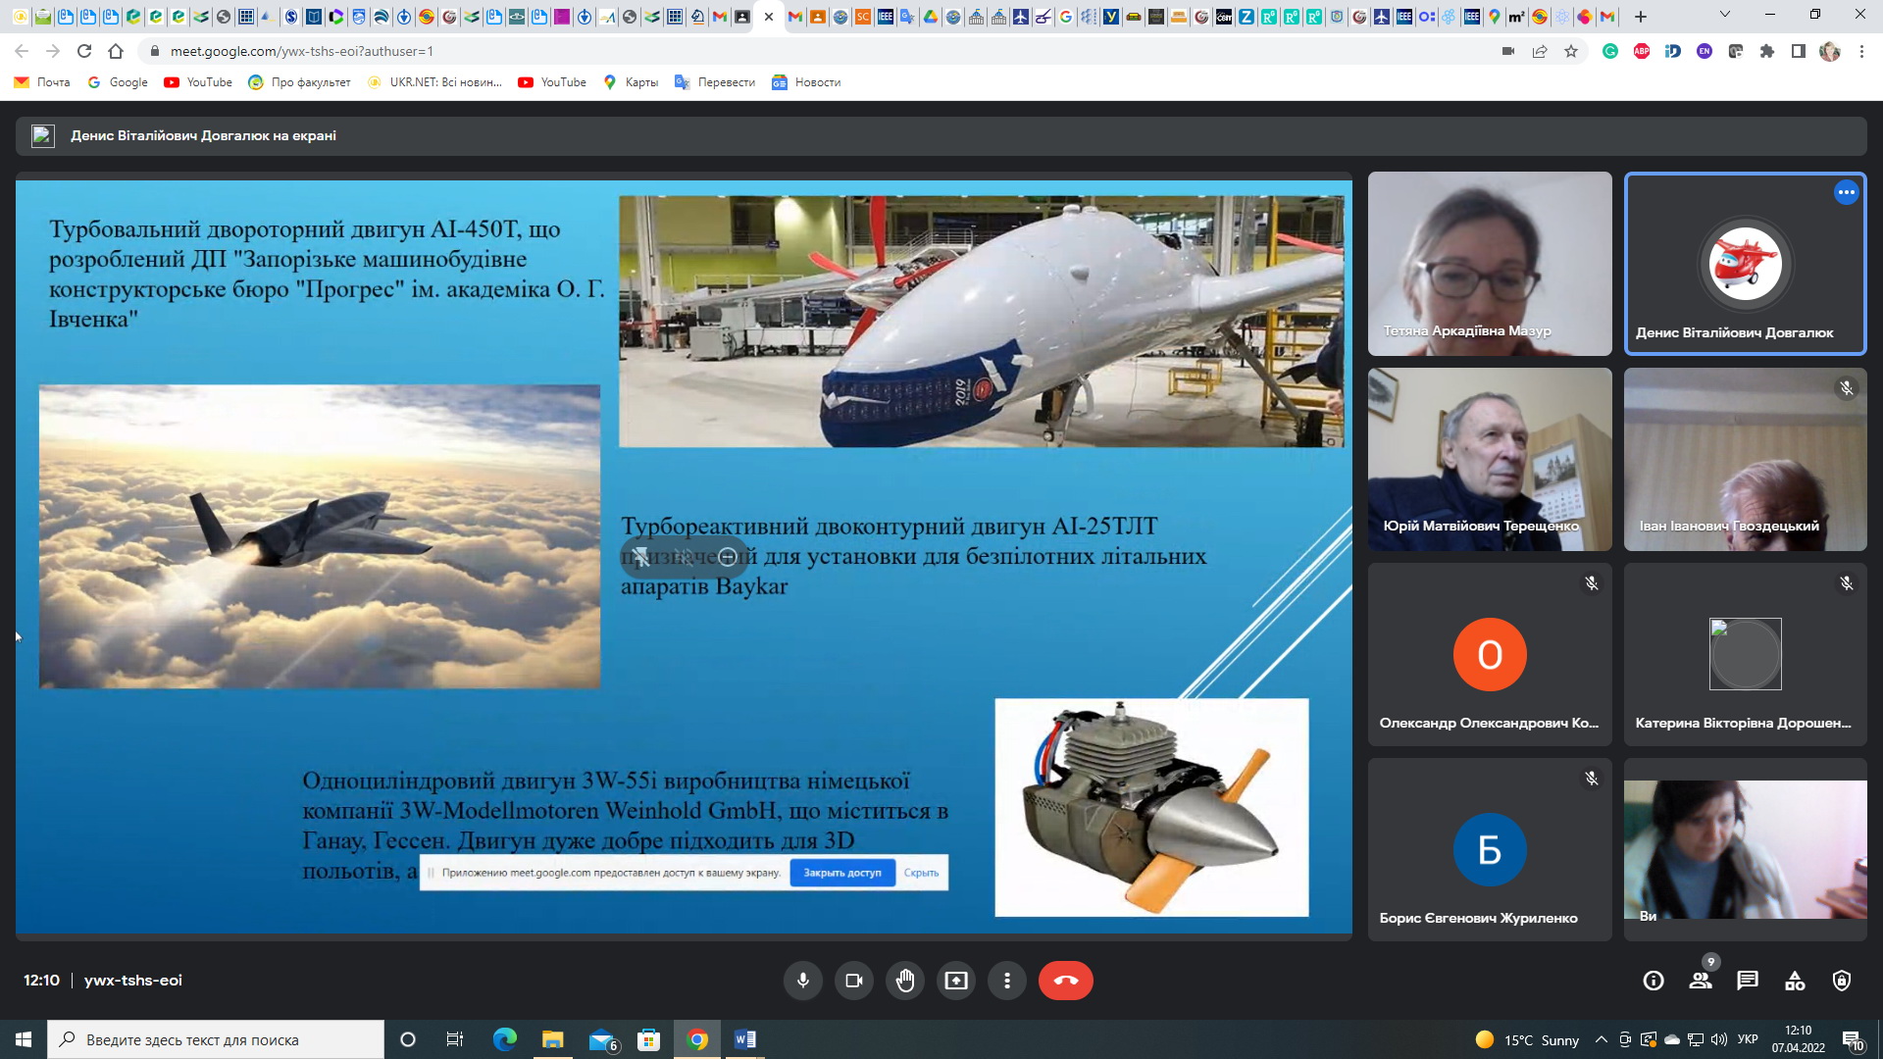1883x1059 pixels.
Task: Mute the microphone in call controls
Action: (802, 981)
